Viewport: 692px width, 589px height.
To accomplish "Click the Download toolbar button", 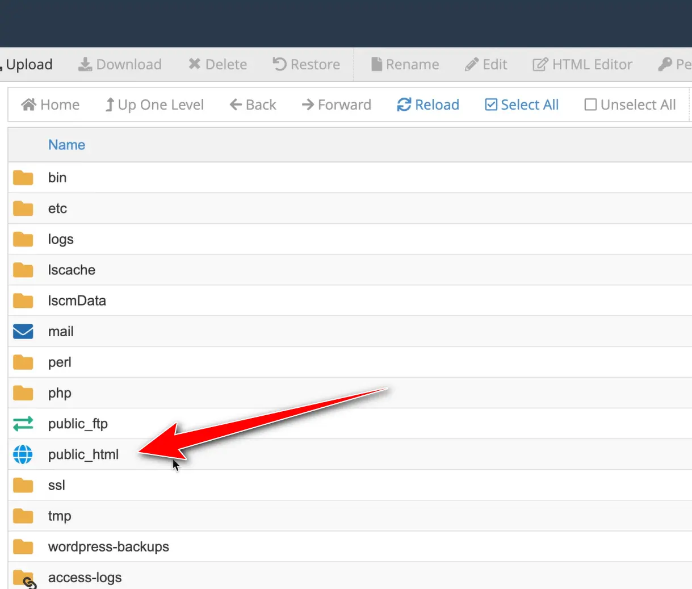I will 120,65.
